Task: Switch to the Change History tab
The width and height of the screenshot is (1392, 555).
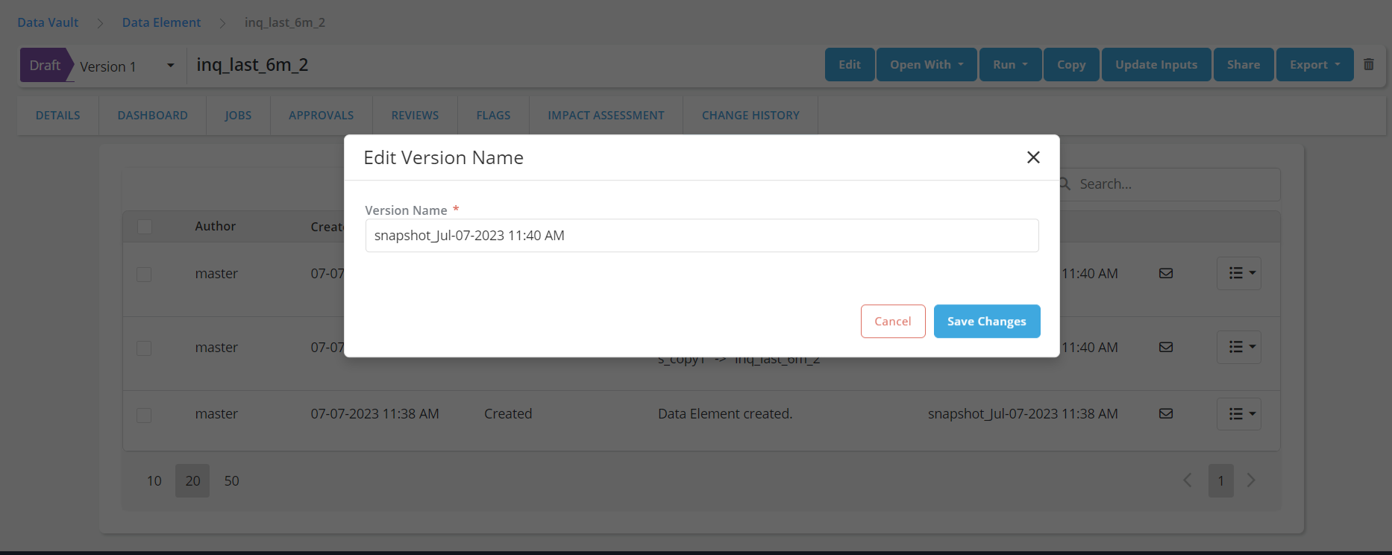Action: [x=750, y=116]
